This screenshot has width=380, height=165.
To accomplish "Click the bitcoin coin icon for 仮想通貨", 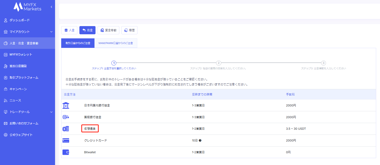I will 66,129.
